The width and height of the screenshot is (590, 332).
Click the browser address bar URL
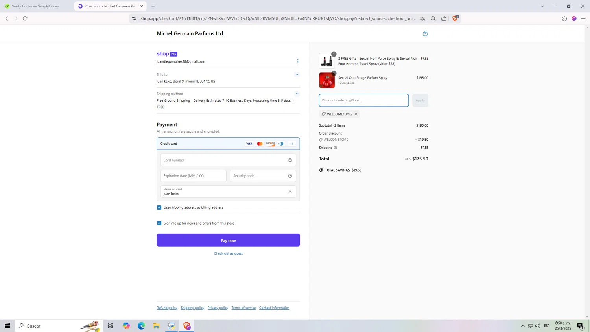[x=278, y=18]
